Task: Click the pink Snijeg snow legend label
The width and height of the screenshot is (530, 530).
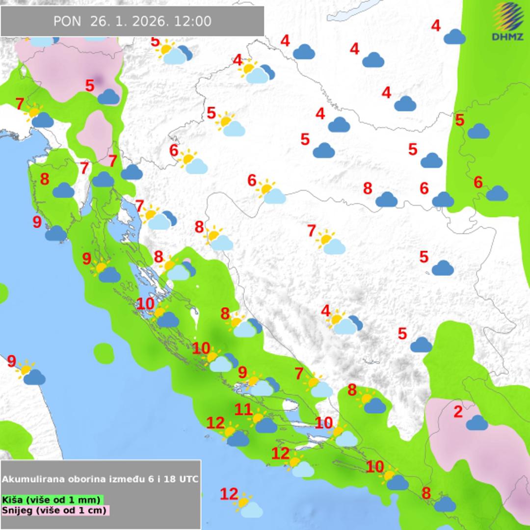Action: [54, 510]
